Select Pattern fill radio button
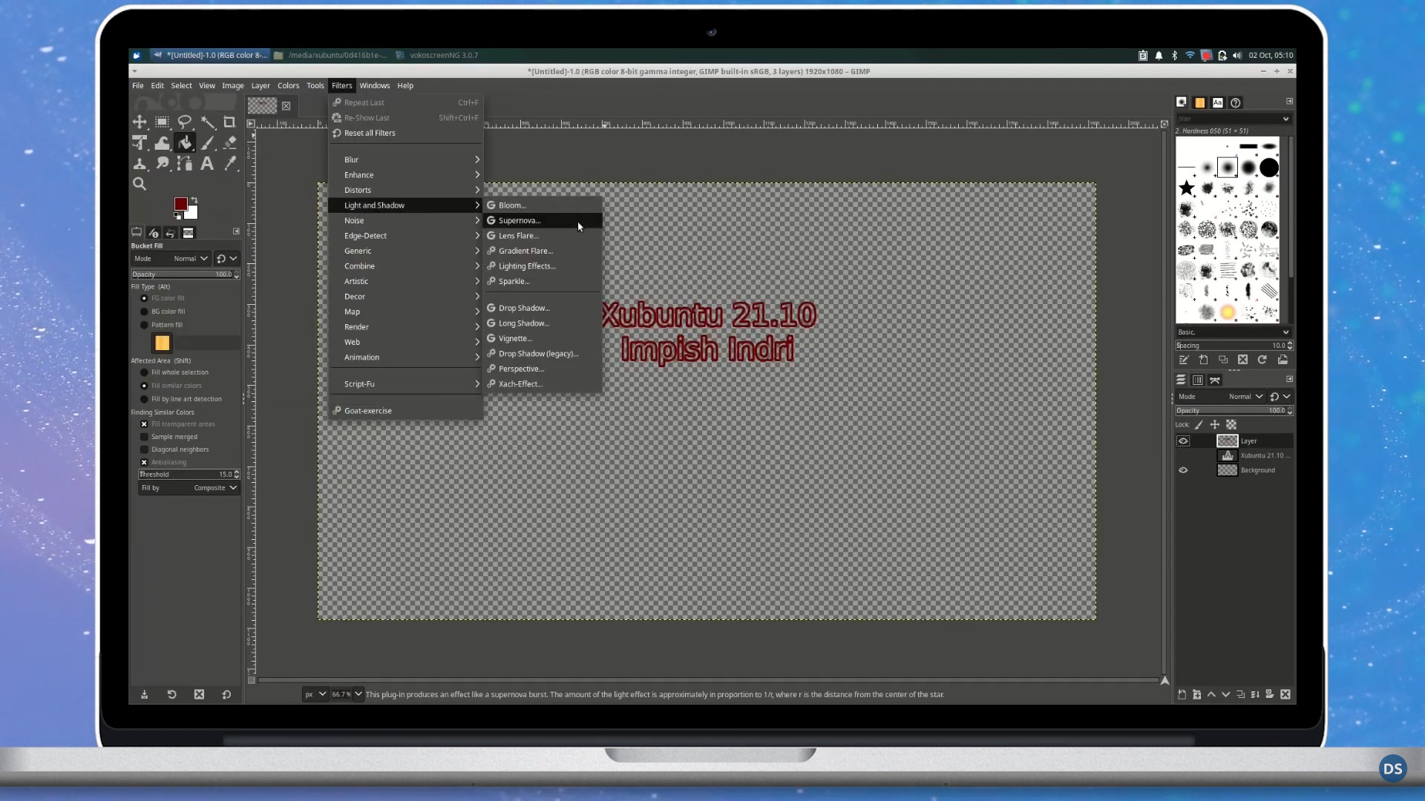Image resolution: width=1425 pixels, height=801 pixels. [144, 326]
